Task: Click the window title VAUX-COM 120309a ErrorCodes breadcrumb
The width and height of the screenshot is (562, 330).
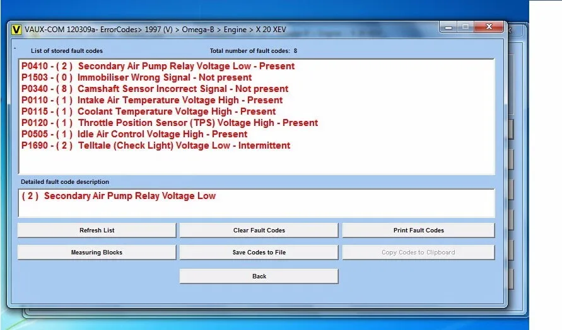Action: tap(155, 30)
